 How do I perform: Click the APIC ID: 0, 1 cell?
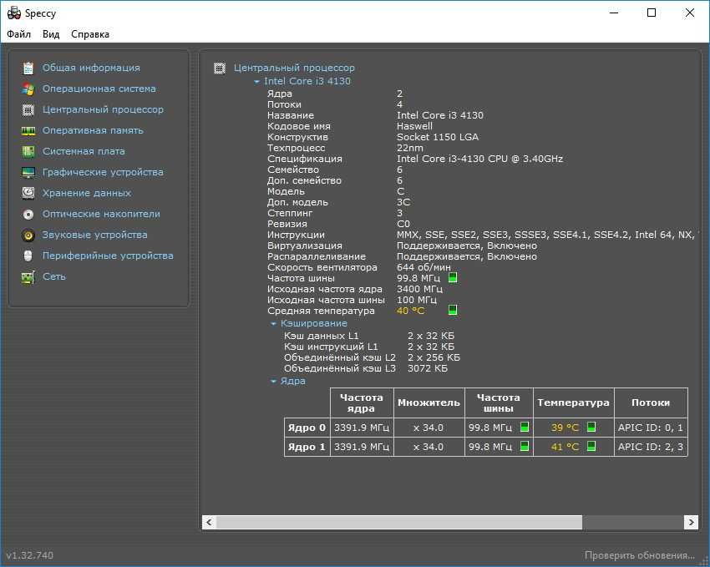click(x=650, y=428)
